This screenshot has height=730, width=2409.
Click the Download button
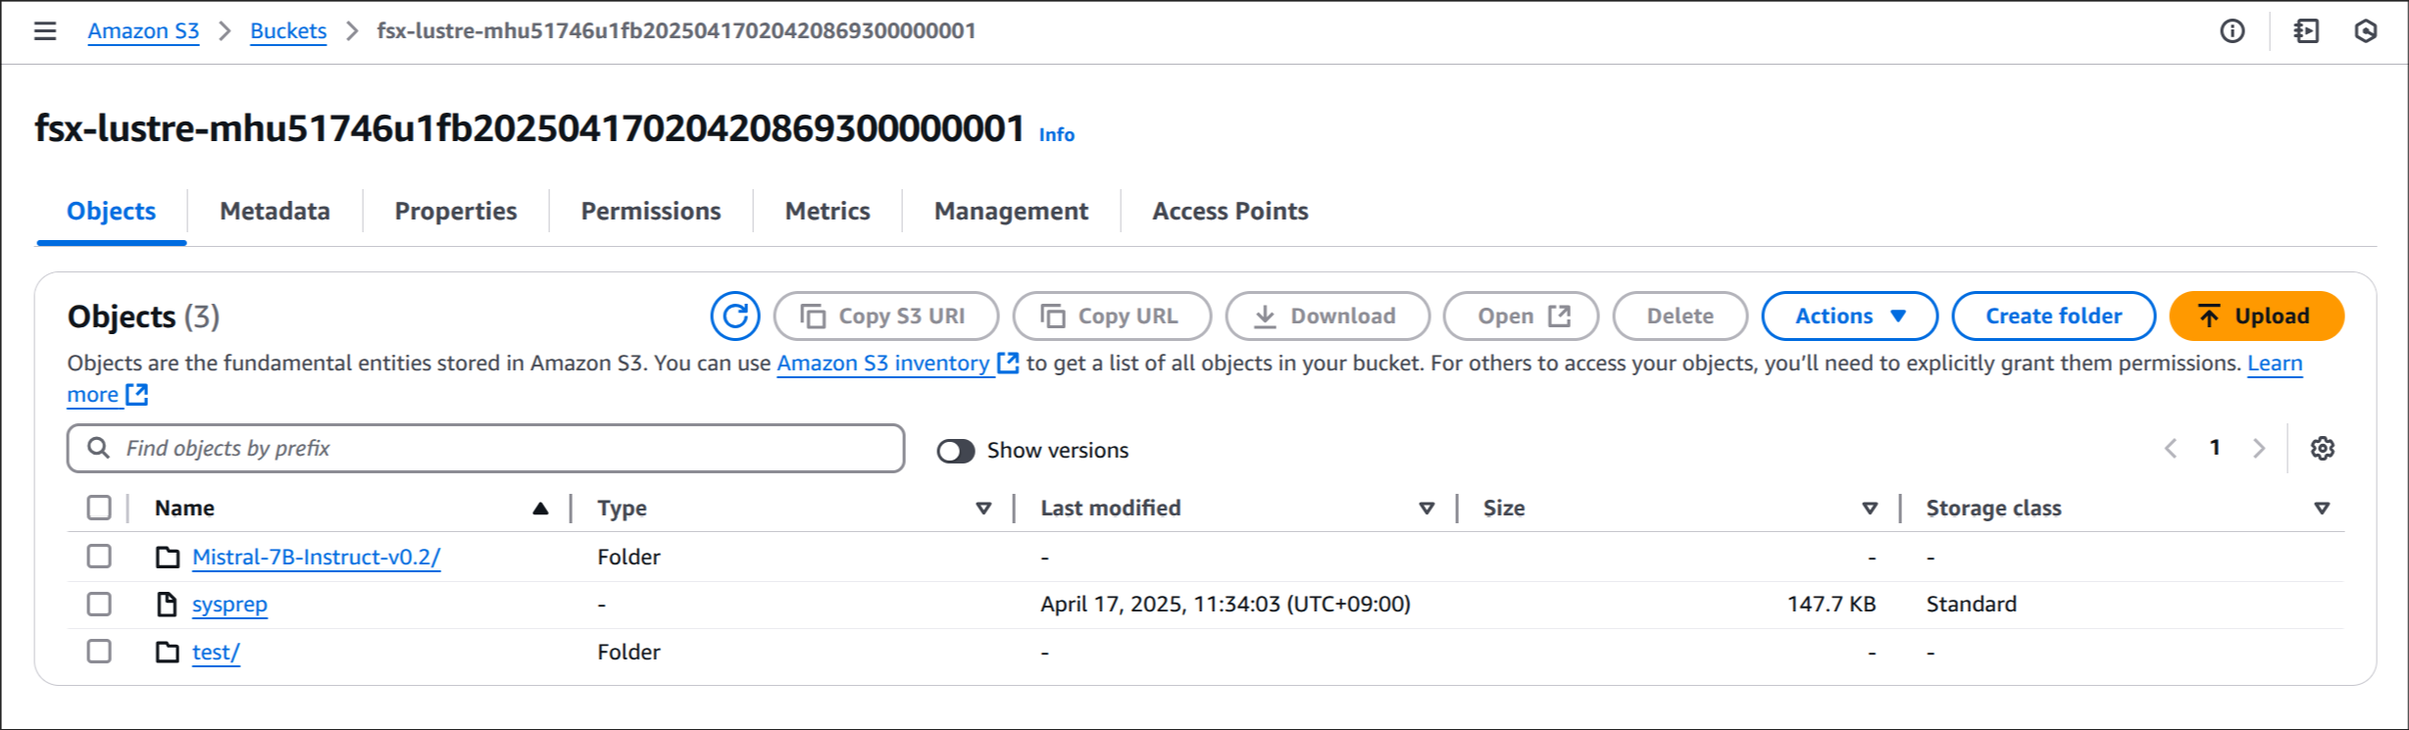(x=1328, y=316)
